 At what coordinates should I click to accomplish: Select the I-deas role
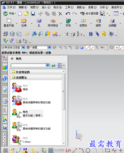21,140
